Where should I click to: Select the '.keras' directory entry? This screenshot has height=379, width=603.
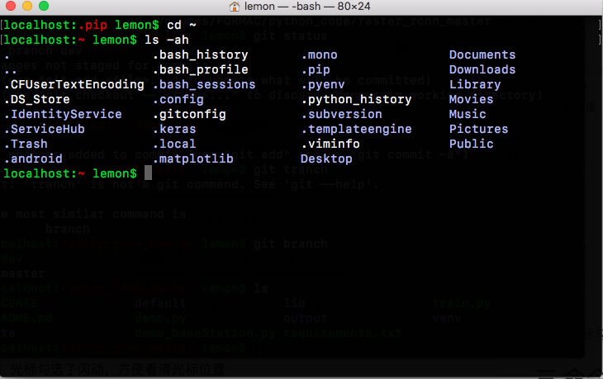tap(174, 129)
